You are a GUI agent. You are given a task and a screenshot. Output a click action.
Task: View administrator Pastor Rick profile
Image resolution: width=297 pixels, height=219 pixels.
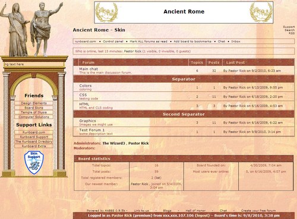[138, 143]
